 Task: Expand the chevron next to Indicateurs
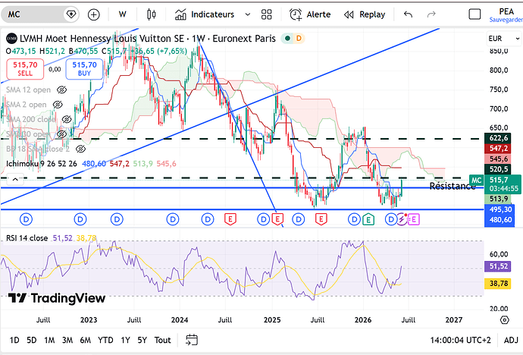click(248, 14)
